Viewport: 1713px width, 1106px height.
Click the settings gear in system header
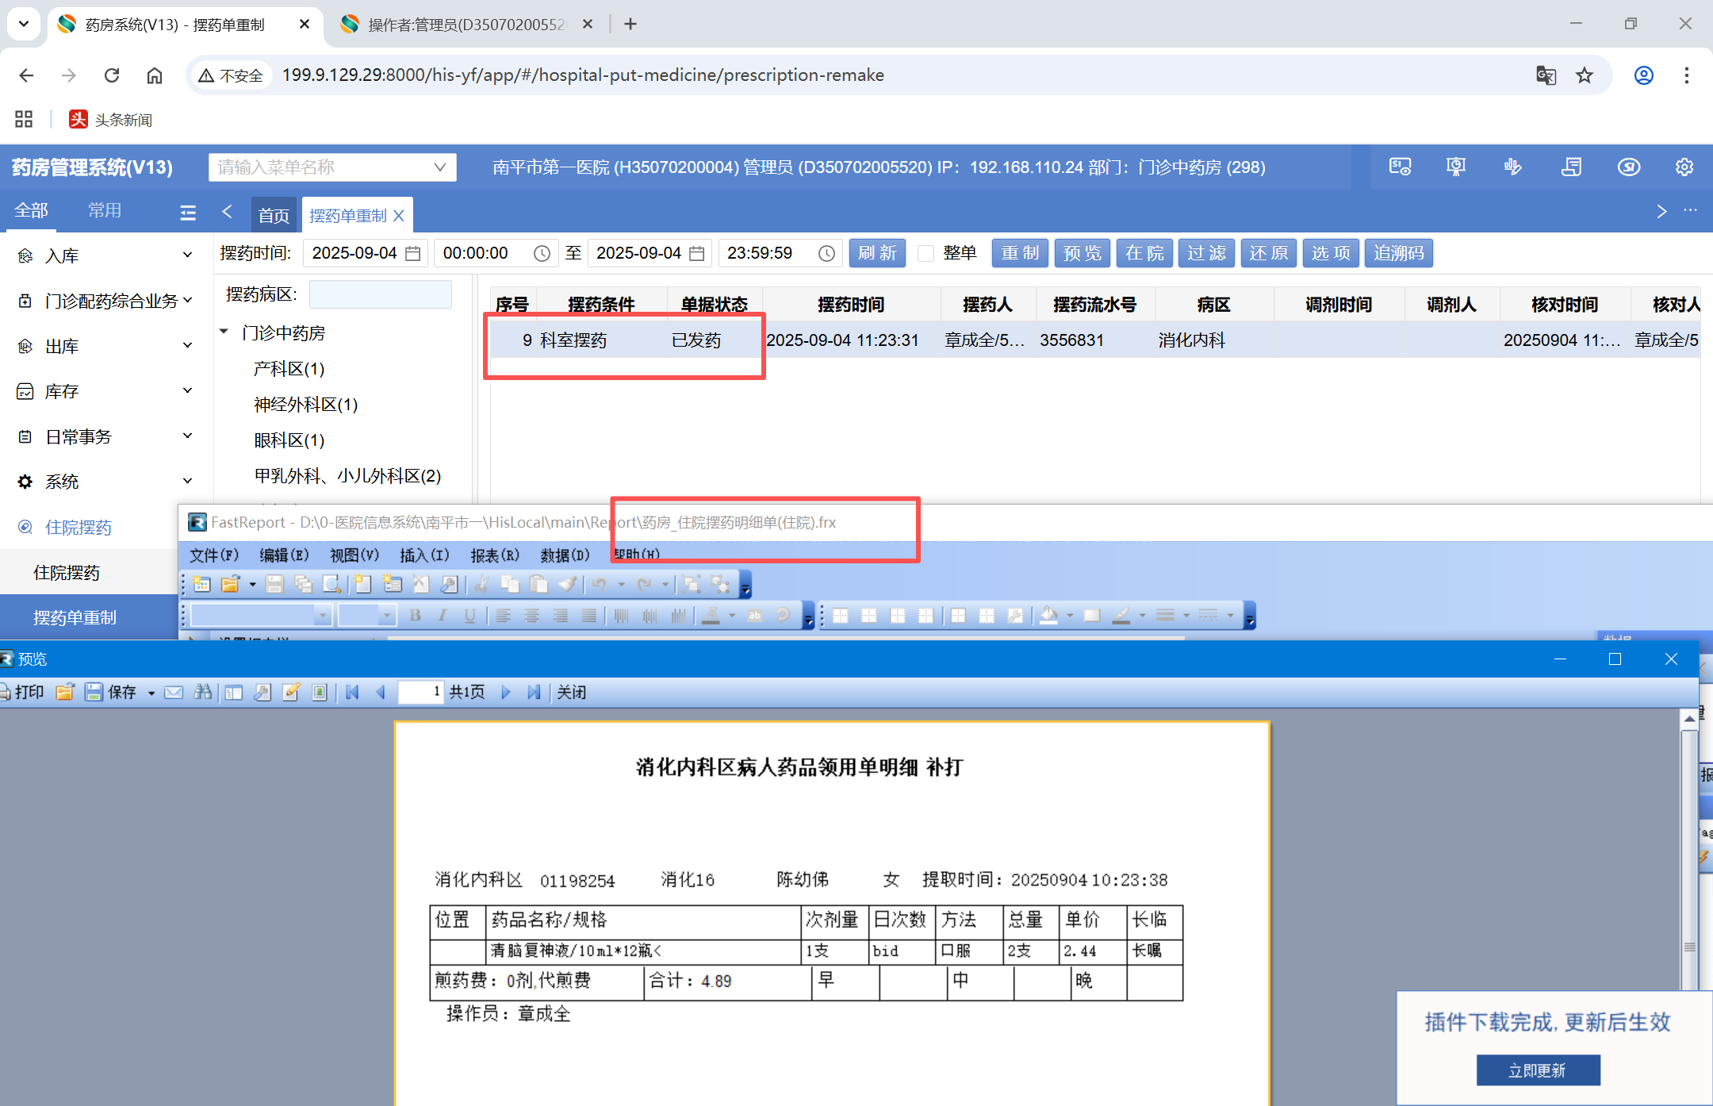[x=1684, y=167]
